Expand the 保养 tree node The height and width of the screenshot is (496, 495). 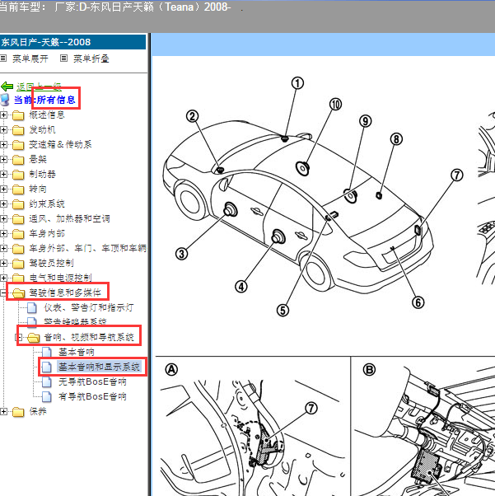(x=3, y=411)
